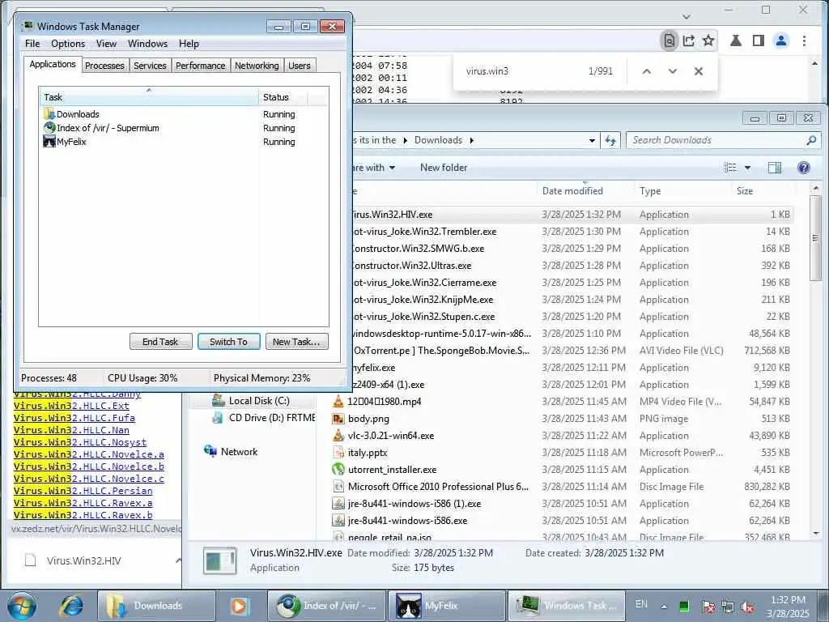
Task: Click the End Task button
Action: [160, 342]
